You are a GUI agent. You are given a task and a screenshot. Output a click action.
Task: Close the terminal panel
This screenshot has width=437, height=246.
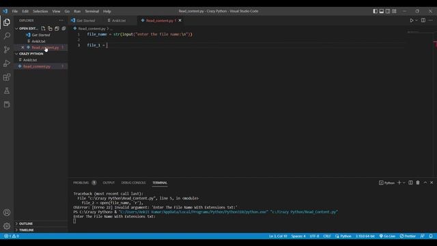tap(432, 182)
